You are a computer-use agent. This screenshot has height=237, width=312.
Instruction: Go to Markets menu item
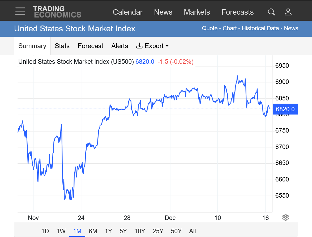(x=197, y=12)
